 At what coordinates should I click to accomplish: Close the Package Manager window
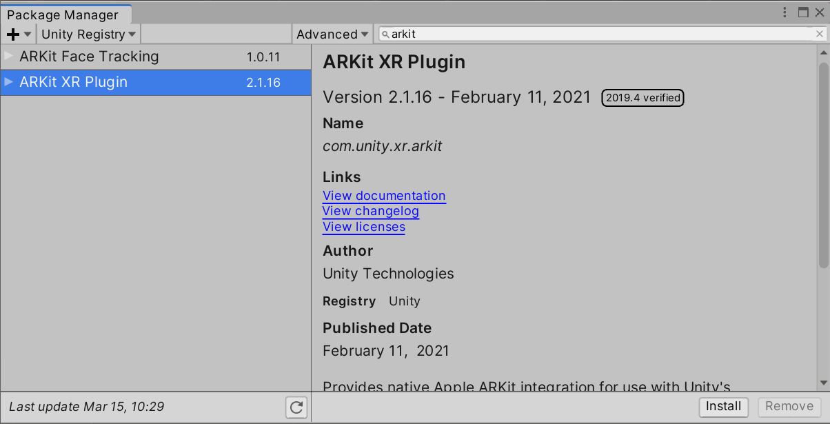pyautogui.click(x=819, y=12)
